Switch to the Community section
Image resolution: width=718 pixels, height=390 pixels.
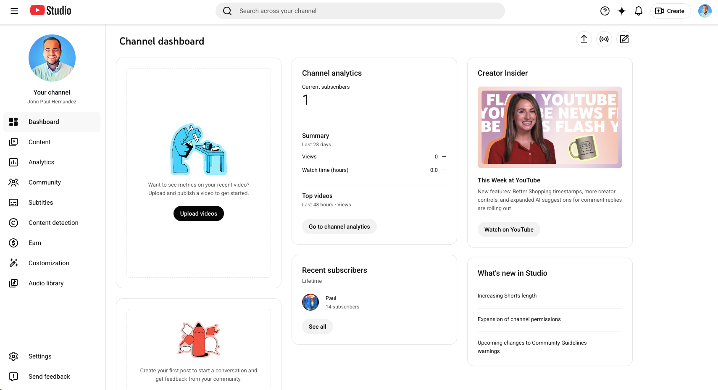[x=45, y=182]
